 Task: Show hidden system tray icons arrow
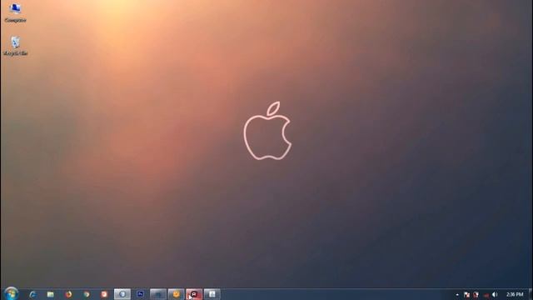coord(457,294)
